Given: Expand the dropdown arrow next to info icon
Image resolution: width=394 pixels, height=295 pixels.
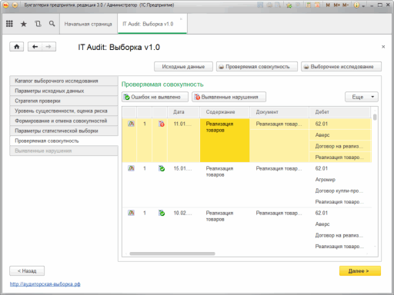Looking at the screenshot, I should [363, 5].
